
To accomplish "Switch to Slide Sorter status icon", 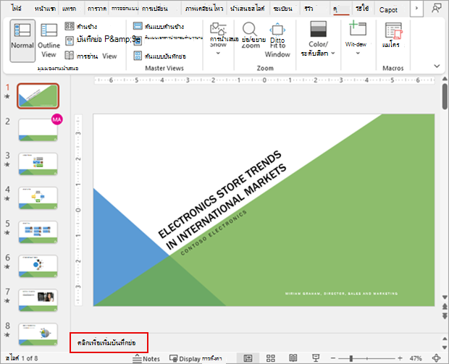I will click(271, 358).
